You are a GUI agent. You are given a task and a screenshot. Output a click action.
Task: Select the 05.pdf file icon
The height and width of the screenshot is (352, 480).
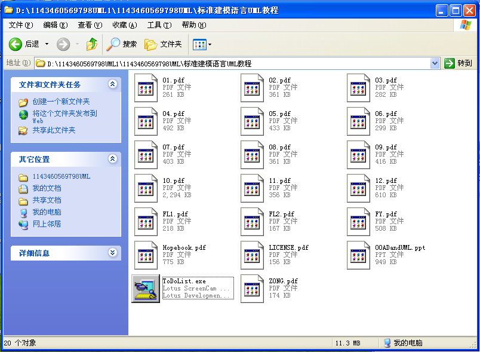(252, 121)
